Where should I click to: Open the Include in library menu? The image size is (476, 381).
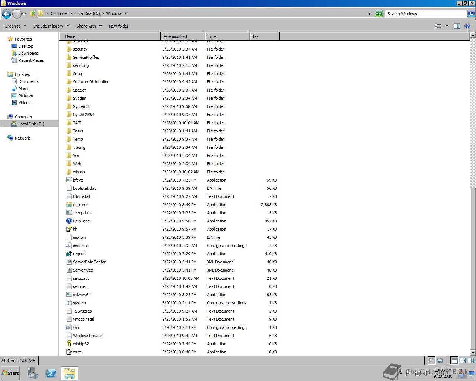(51, 26)
